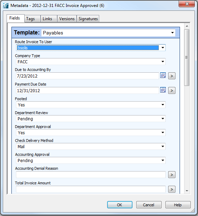198x216 pixels.
Task: Open the Versions tab
Action: [67, 19]
